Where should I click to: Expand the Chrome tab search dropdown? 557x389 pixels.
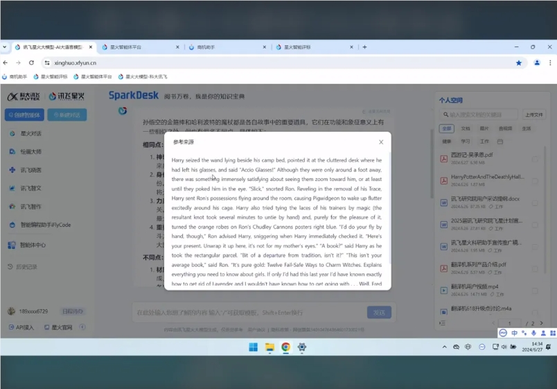pyautogui.click(x=5, y=47)
